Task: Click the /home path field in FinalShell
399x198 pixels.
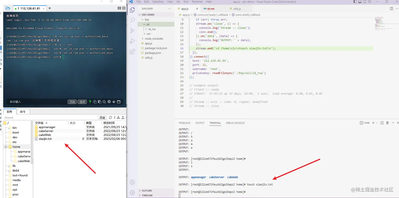Action: 50,118
